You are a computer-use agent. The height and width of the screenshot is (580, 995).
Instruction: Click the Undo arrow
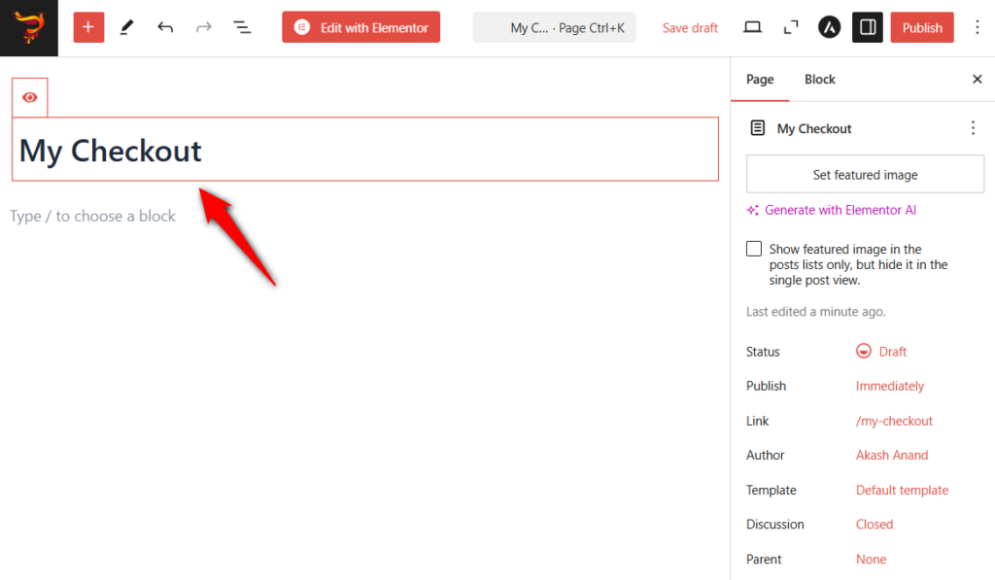[x=164, y=26]
